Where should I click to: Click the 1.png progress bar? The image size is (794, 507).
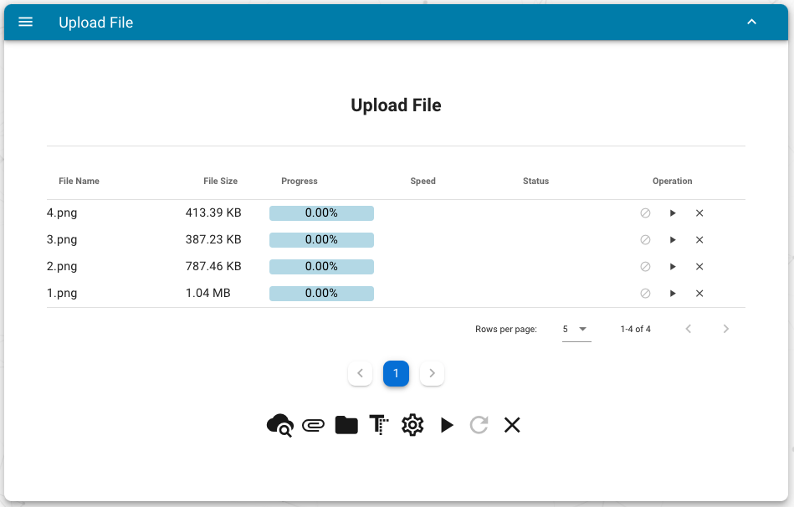tap(321, 294)
